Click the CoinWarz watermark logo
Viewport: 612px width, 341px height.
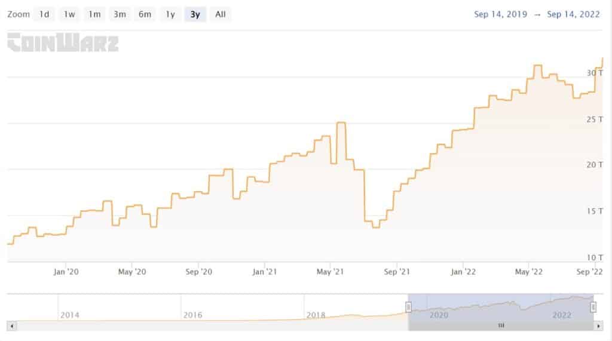pos(63,43)
